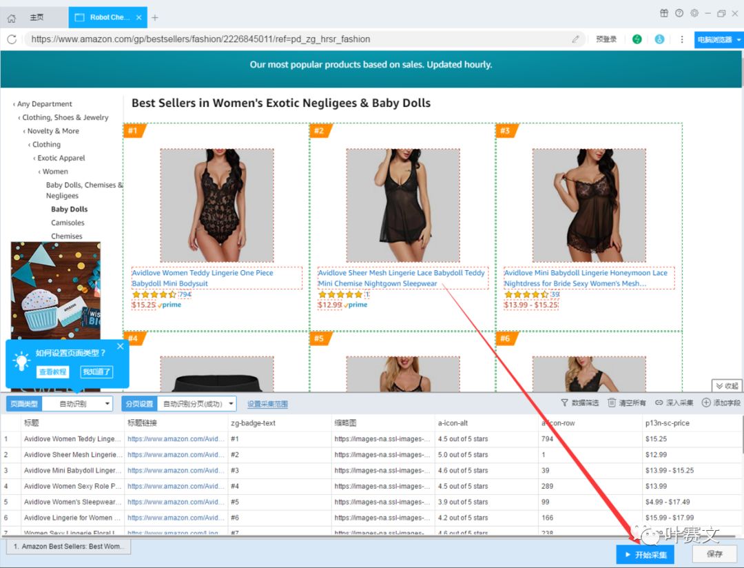Click the 预登录 button
The image size is (744, 568).
pos(606,39)
